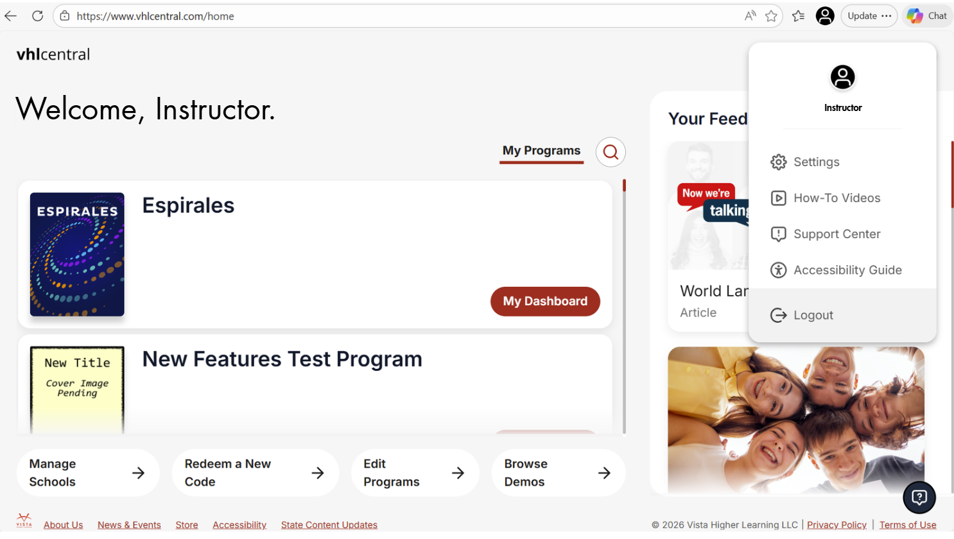The height and width of the screenshot is (539, 954).
Task: Open the Privacy Policy link
Action: 836,525
